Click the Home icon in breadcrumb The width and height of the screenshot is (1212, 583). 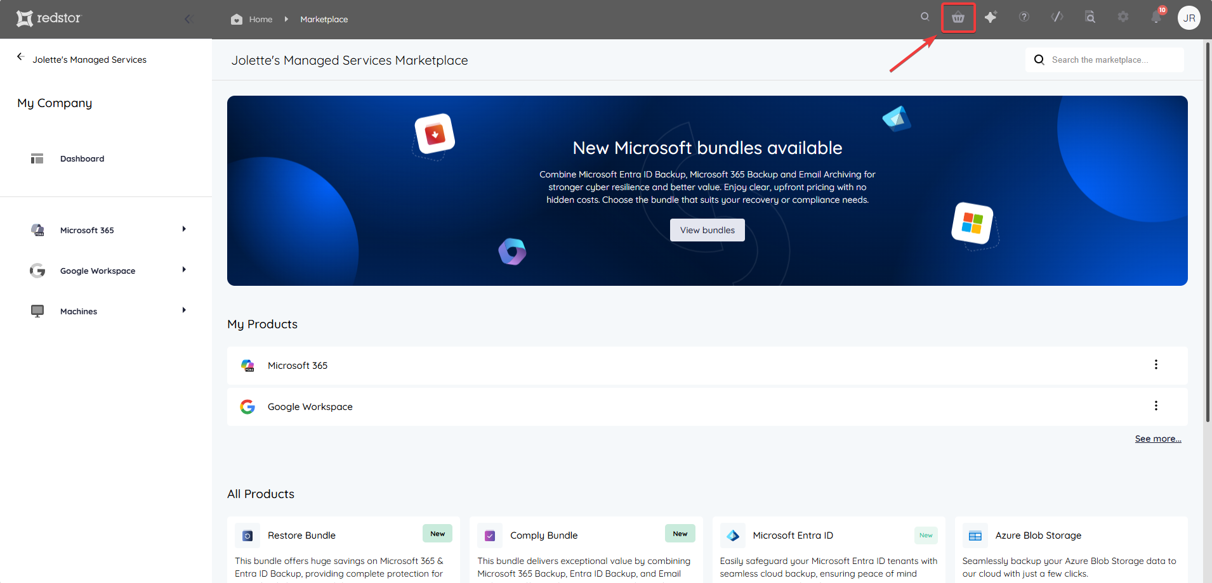click(237, 19)
